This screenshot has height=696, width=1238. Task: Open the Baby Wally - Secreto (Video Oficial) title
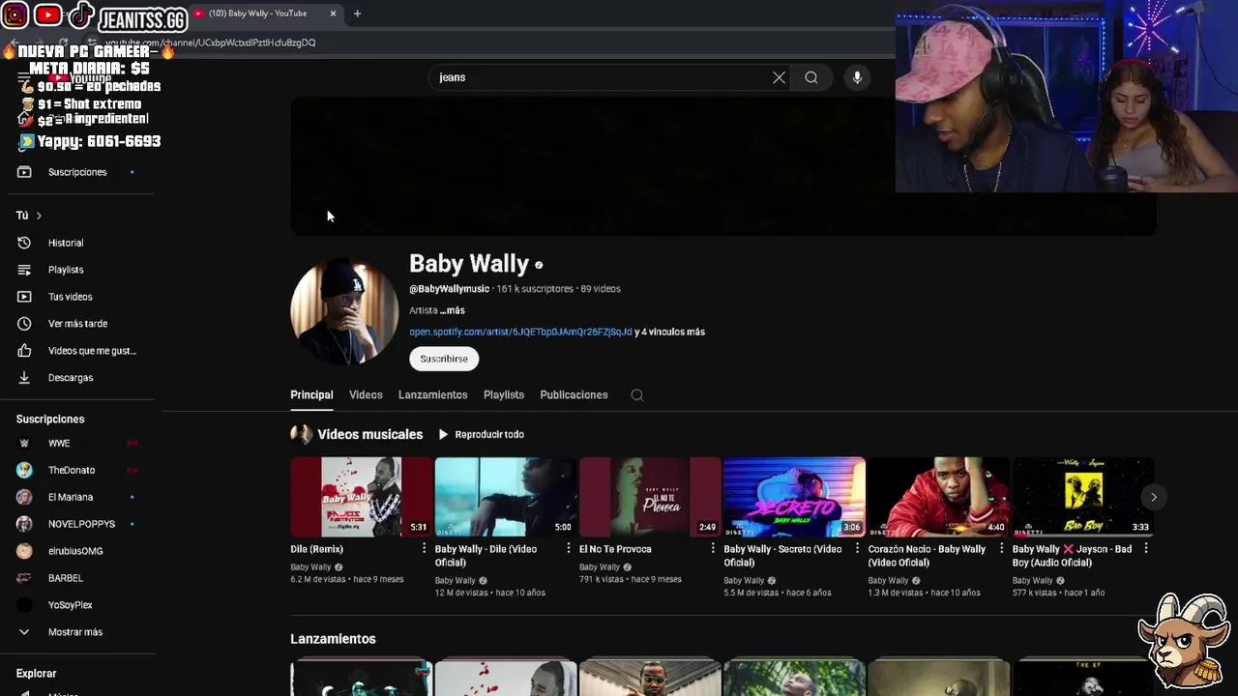point(782,555)
